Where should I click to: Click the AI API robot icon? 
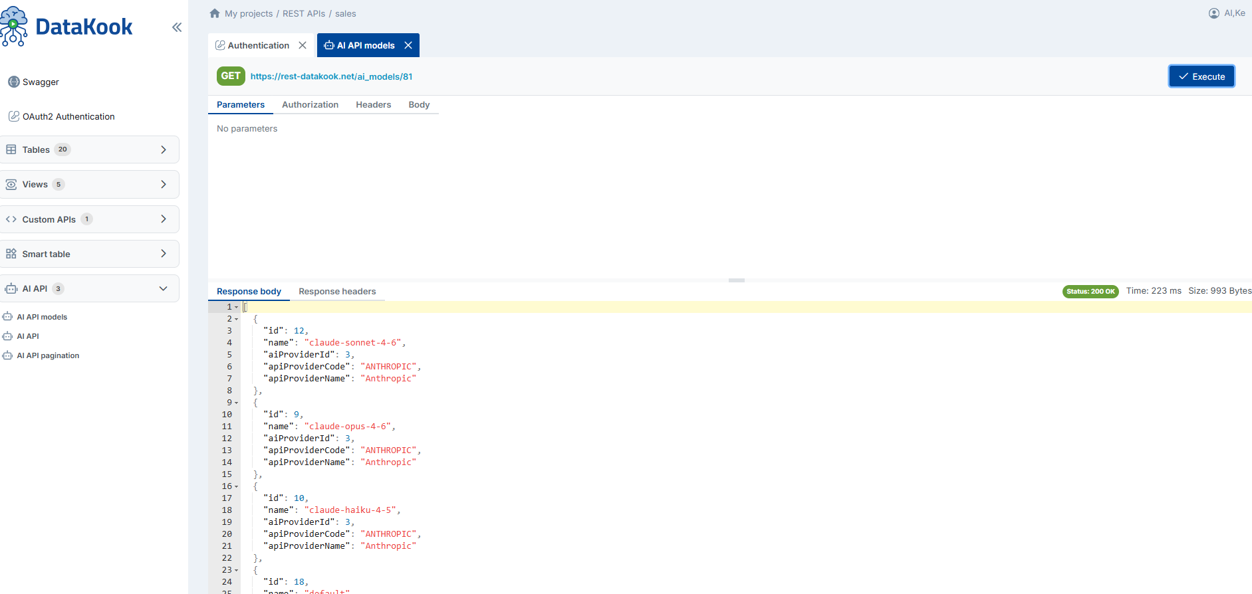click(11, 288)
